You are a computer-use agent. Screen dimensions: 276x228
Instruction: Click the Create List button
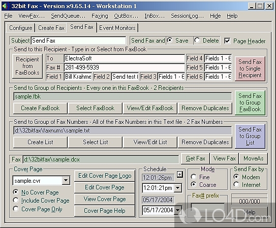point(40,142)
